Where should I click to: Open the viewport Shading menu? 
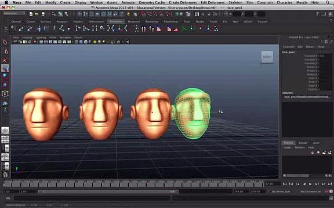27,38
